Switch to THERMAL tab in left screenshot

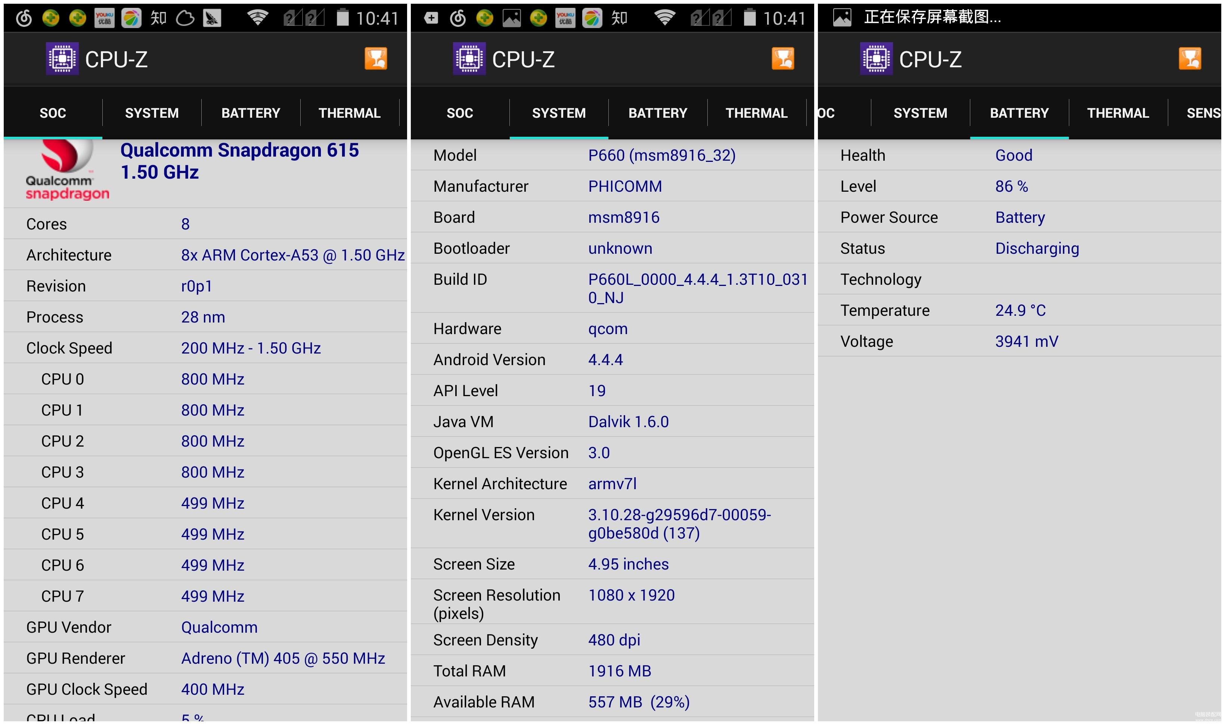(350, 113)
